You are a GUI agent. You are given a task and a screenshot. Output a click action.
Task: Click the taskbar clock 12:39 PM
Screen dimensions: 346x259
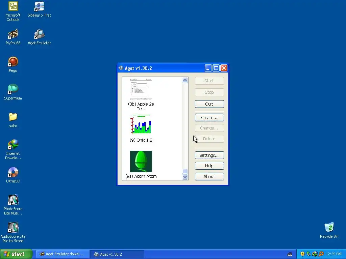(333, 254)
